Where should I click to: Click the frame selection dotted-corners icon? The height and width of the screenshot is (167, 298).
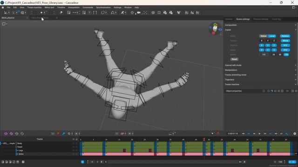coord(145,13)
